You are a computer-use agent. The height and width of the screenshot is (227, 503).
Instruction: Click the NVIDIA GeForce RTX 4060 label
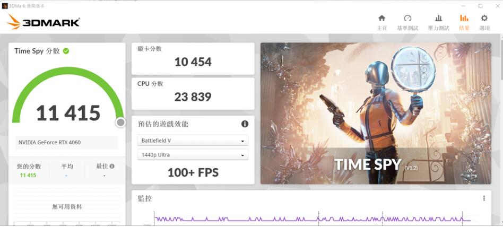coord(49,142)
